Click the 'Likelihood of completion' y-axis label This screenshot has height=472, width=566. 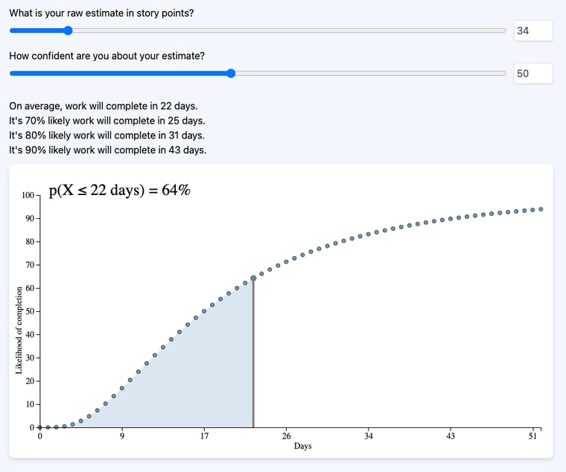(x=19, y=331)
